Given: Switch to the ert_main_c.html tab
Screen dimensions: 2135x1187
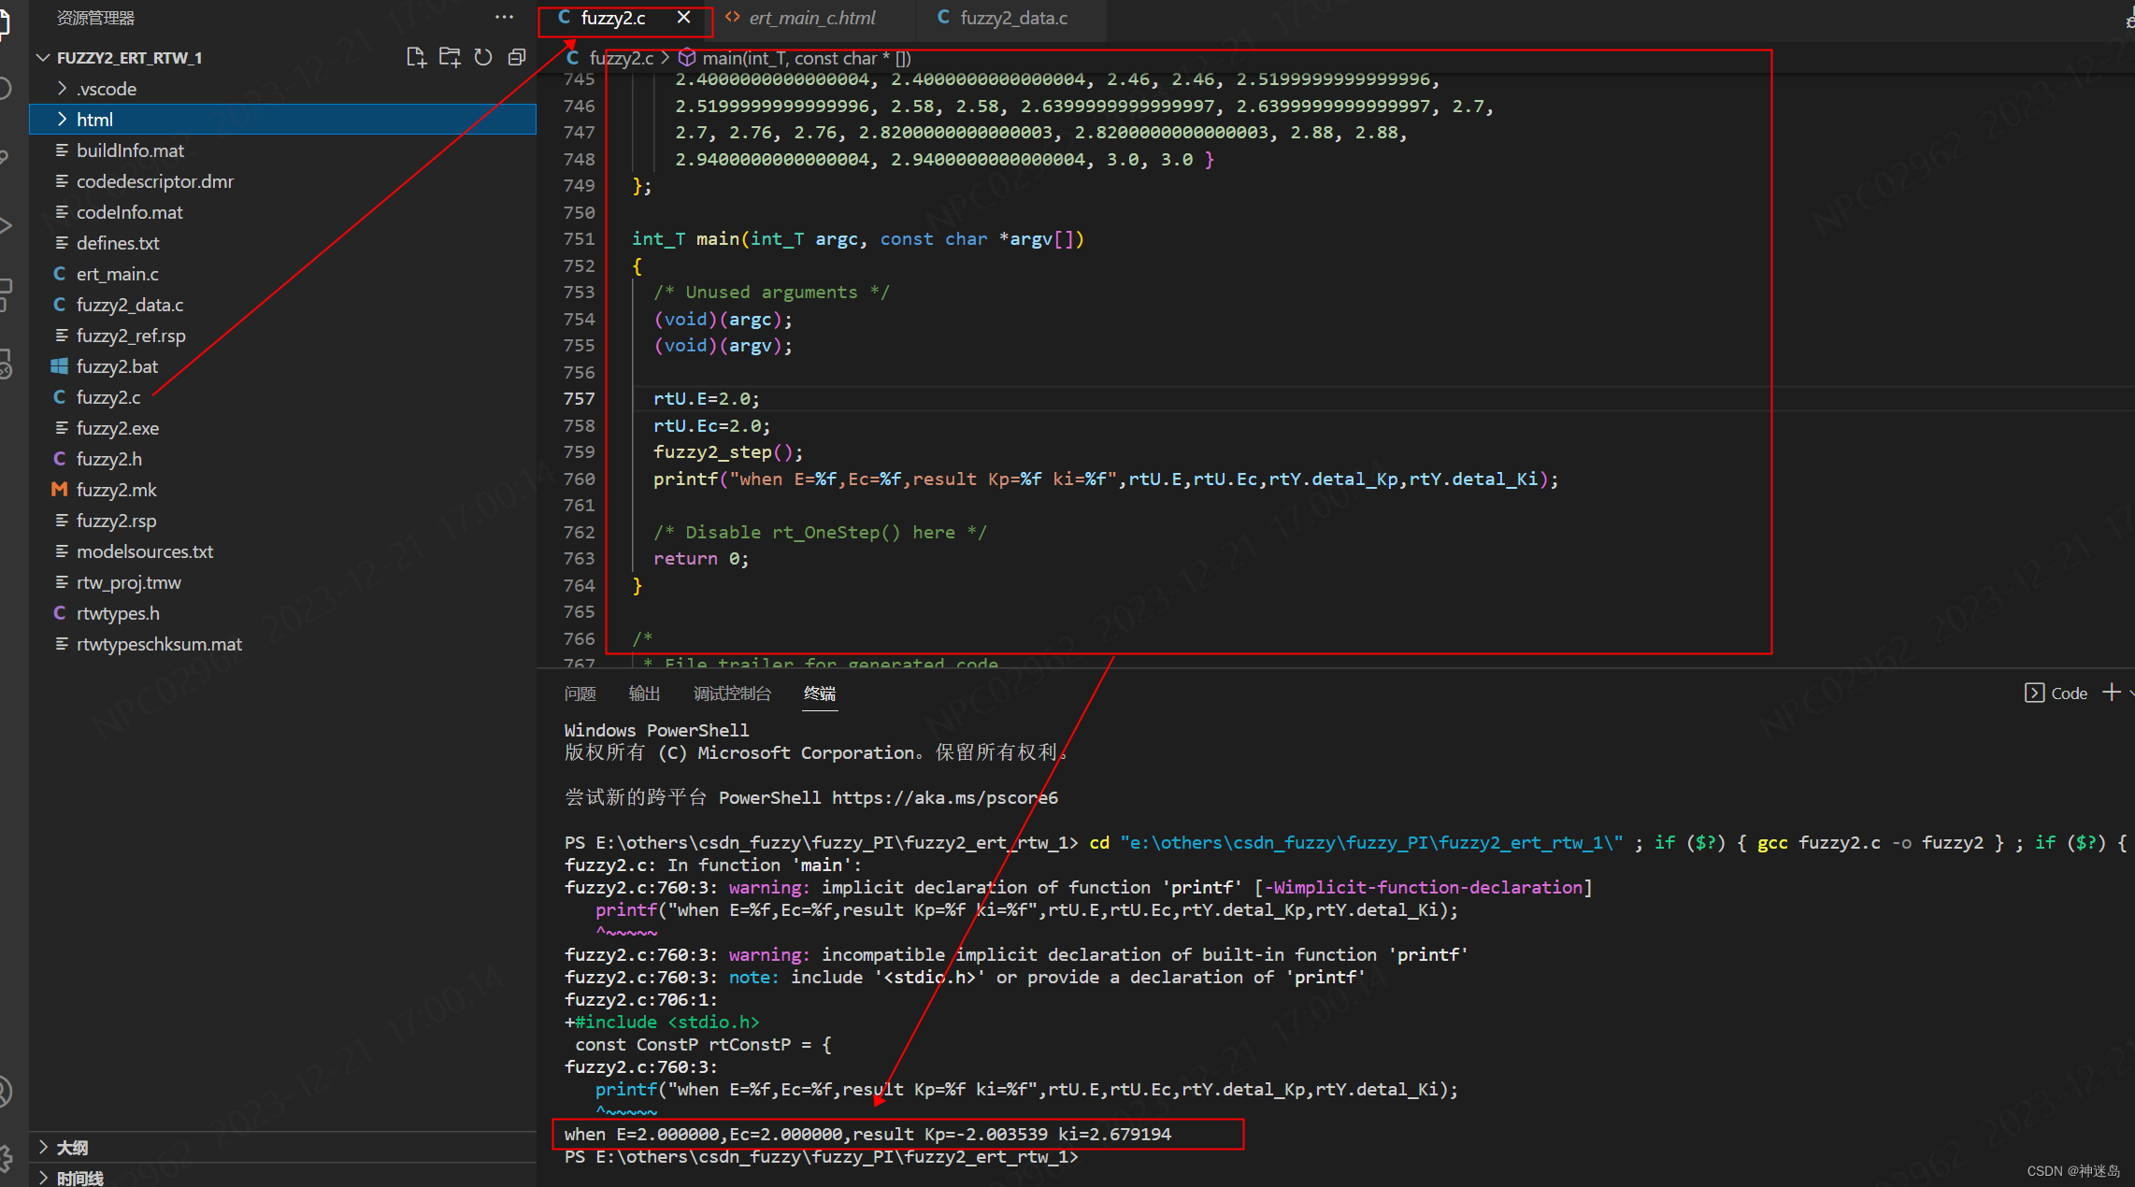Looking at the screenshot, I should [x=810, y=18].
